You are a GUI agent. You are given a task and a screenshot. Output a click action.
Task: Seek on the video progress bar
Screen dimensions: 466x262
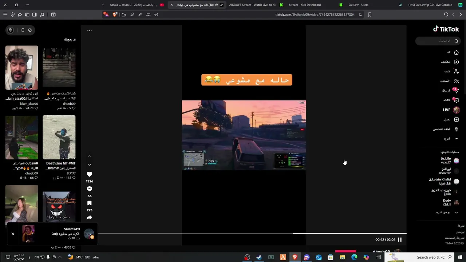pos(252,233)
